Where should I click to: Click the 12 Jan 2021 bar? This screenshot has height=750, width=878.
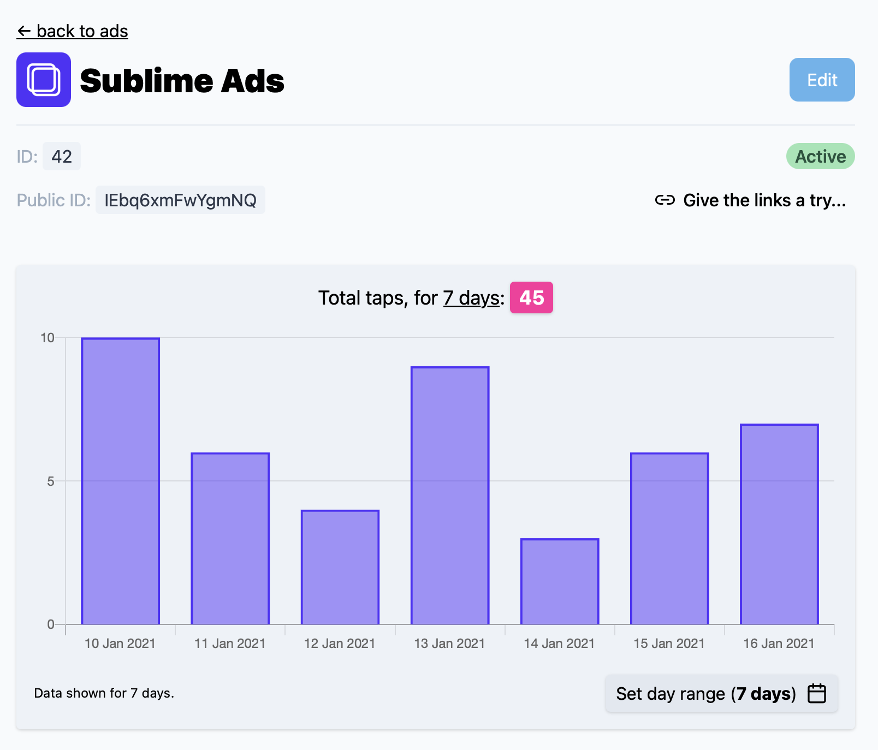pyautogui.click(x=340, y=567)
